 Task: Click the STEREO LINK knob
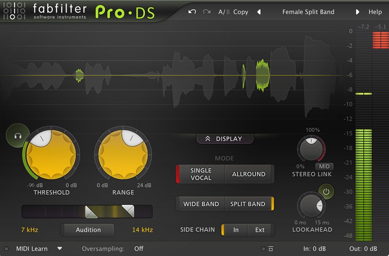311,149
